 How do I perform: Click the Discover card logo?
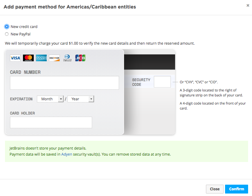click(54, 58)
